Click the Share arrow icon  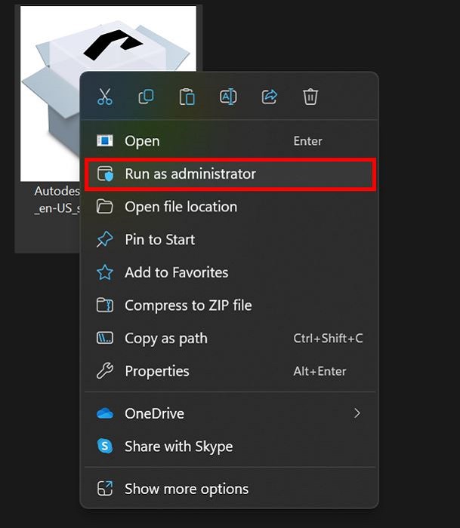pos(270,97)
